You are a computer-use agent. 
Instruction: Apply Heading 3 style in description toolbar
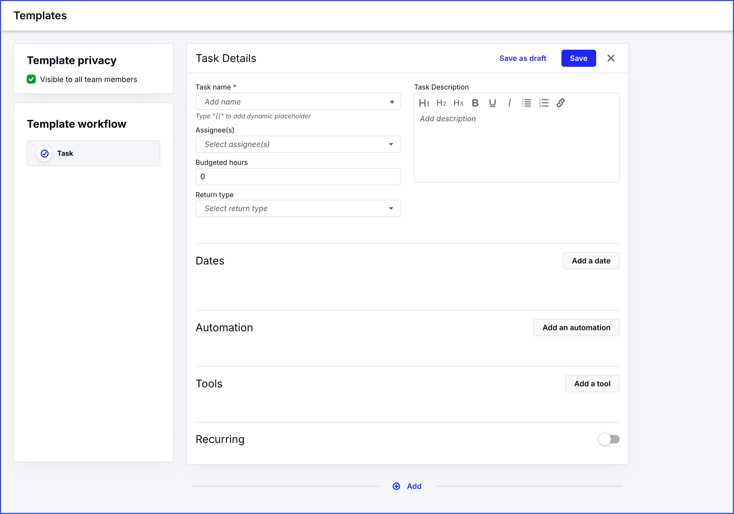pyautogui.click(x=458, y=103)
